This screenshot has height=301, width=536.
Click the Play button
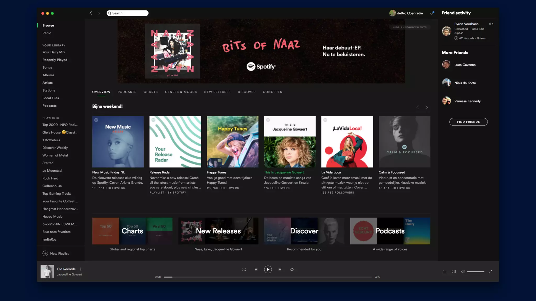click(x=268, y=269)
